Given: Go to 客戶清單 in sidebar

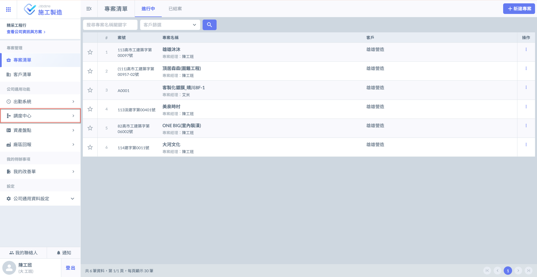Looking at the screenshot, I should coord(22,74).
